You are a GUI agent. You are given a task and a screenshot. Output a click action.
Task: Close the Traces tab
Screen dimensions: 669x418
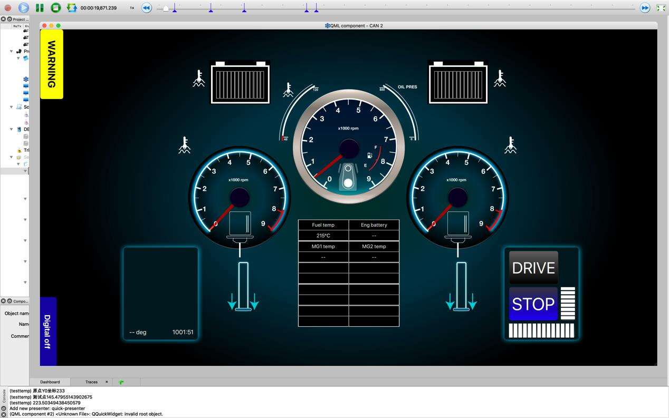107,382
